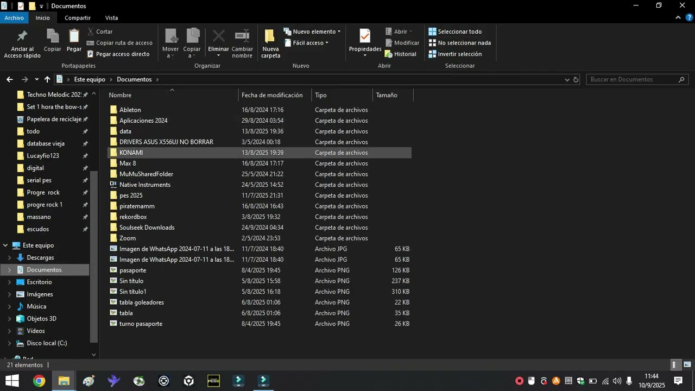Expand the Escritorio tree node
Image resolution: width=695 pixels, height=391 pixels.
tap(9, 282)
